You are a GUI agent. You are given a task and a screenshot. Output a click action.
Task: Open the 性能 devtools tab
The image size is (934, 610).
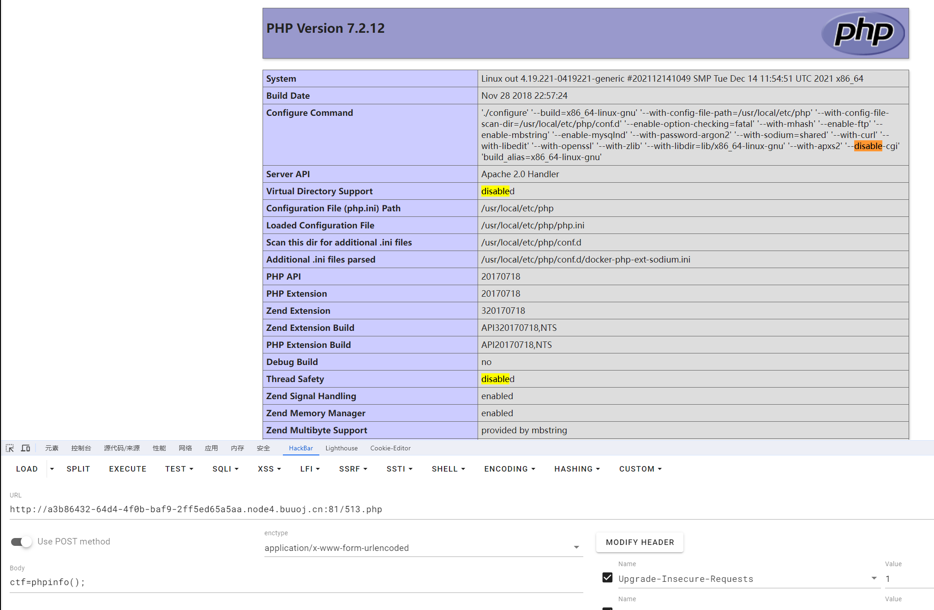[x=159, y=448]
